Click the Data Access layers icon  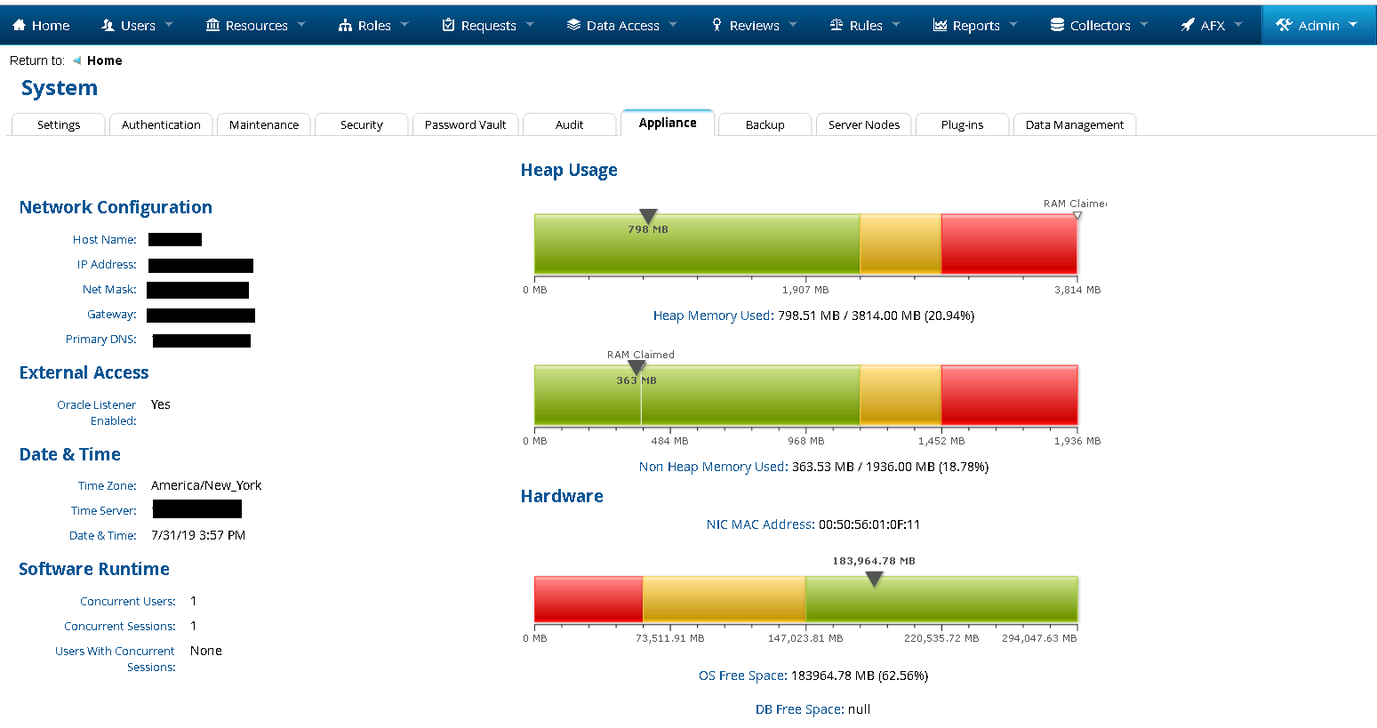(x=573, y=25)
